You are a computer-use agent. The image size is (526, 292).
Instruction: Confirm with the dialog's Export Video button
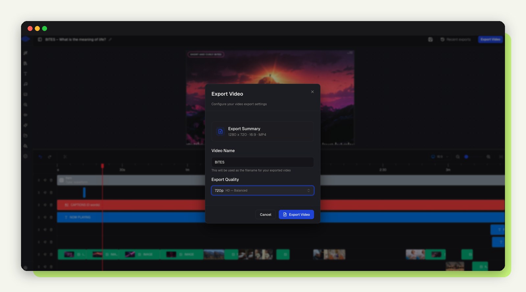(296, 214)
